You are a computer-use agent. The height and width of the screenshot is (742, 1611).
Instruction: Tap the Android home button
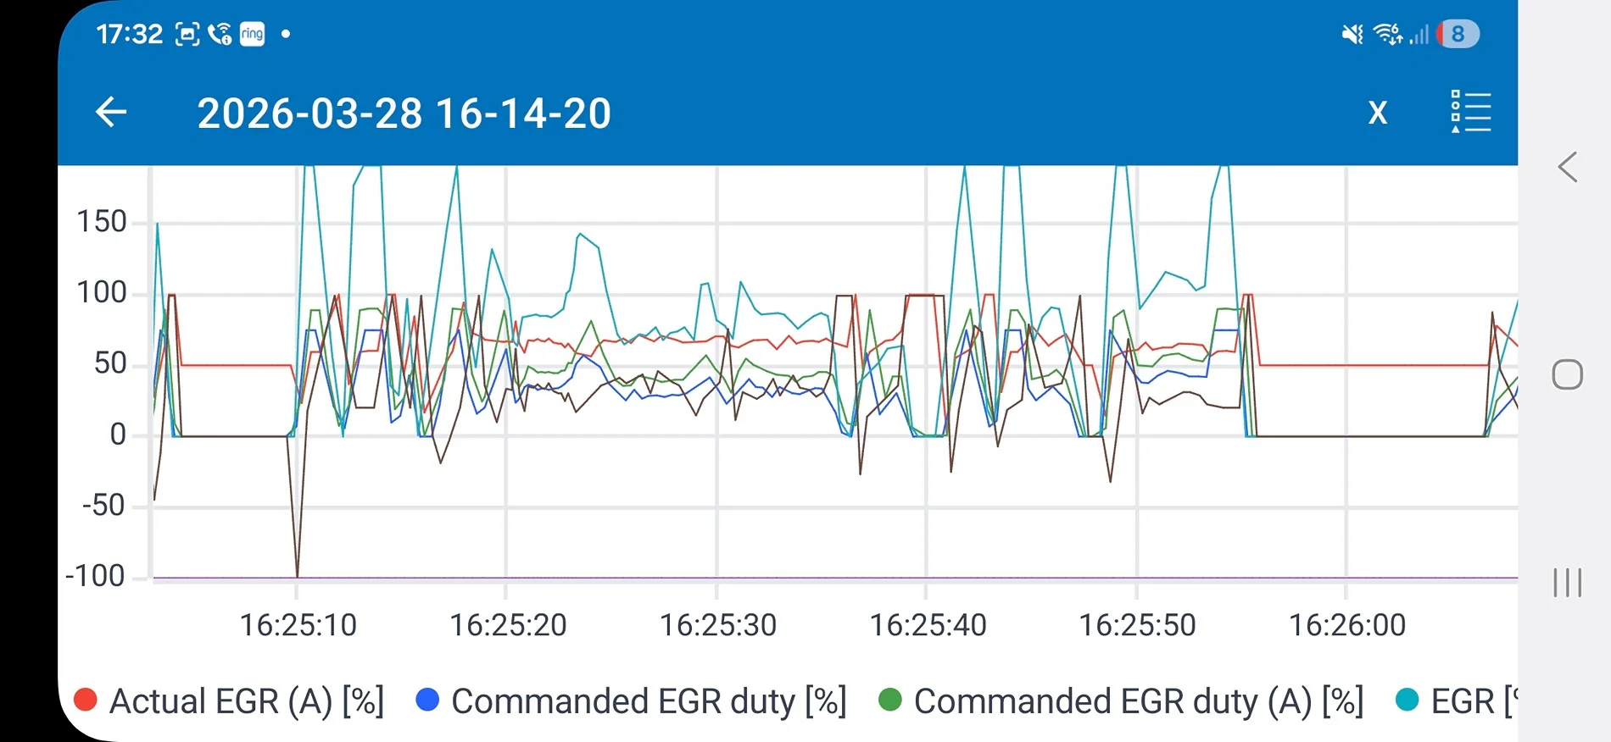point(1567,374)
